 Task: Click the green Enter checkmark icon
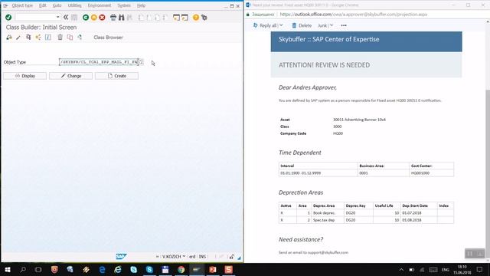pos(8,18)
